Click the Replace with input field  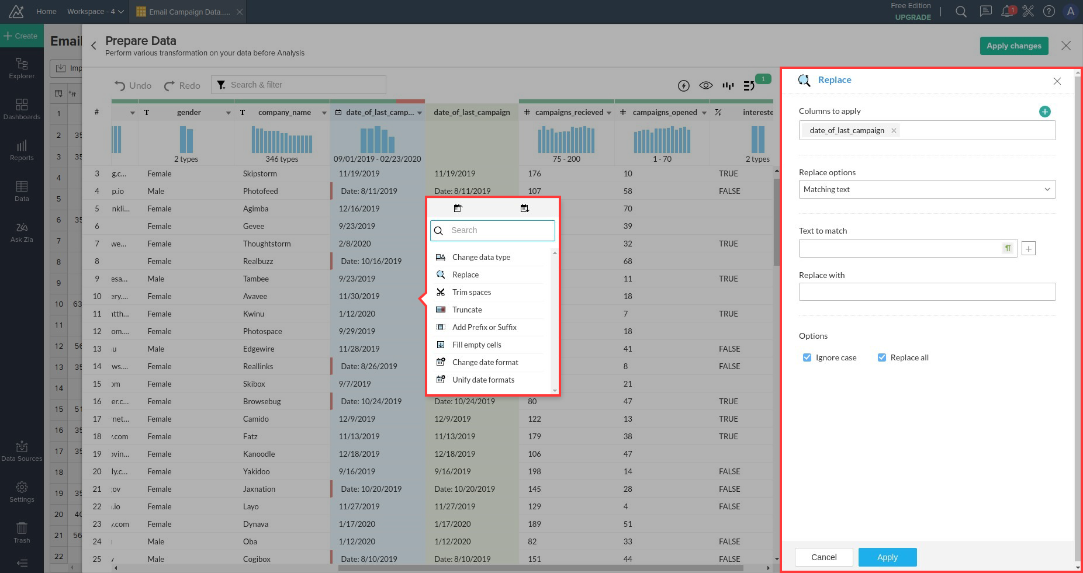[x=926, y=291]
